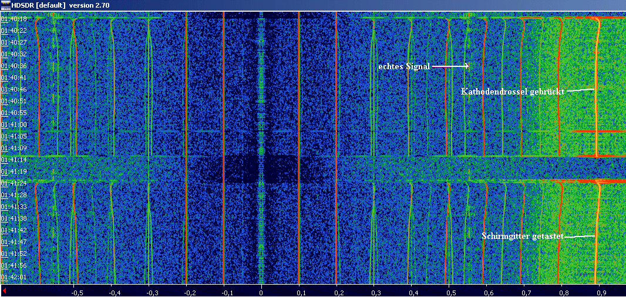
Task: Click the HDSDR application icon in title bar
Action: (x=5, y=5)
